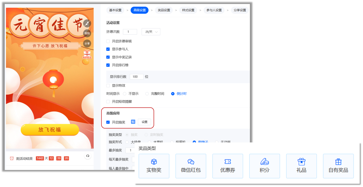Click the 高级应用 section heading
Viewport: 363px width, 187px height.
click(x=113, y=113)
